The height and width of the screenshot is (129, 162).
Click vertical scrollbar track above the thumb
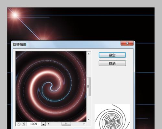pyautogui.click(x=89, y=66)
